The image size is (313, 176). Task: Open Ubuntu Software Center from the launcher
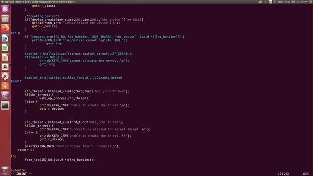(5, 86)
